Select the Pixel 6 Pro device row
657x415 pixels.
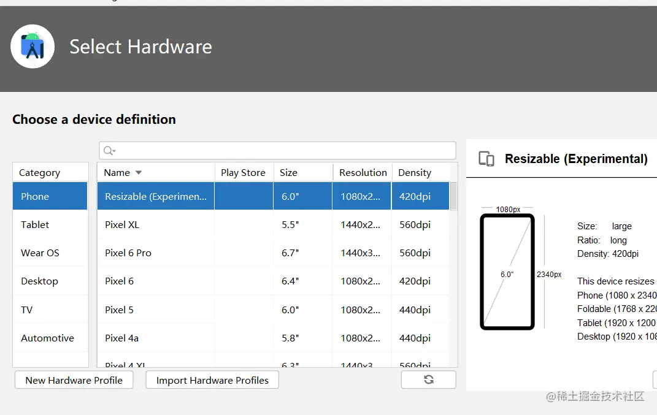(273, 253)
